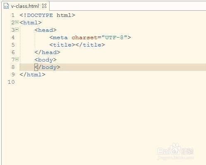Place cursor in the opening html tag
Screen dimensions: 206x165
31,23
